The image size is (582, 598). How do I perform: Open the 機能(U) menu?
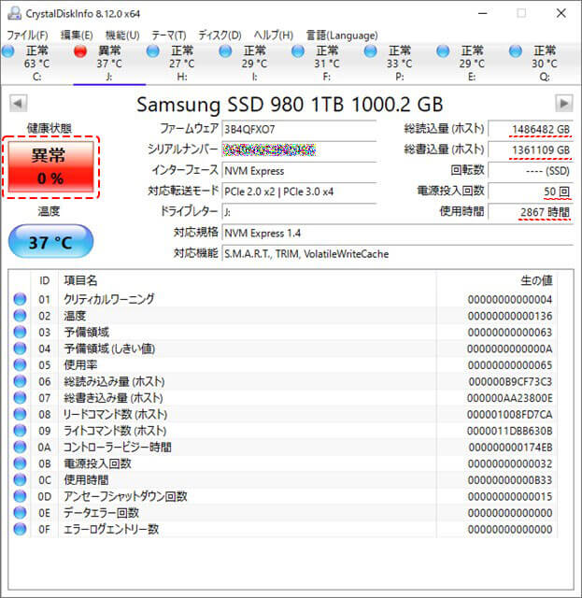pos(122,36)
